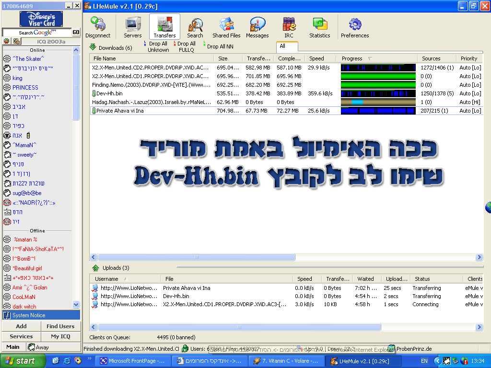Image resolution: width=491 pixels, height=368 pixels.
Task: Click the Show Desktop quick launch icon
Action: tap(56, 361)
